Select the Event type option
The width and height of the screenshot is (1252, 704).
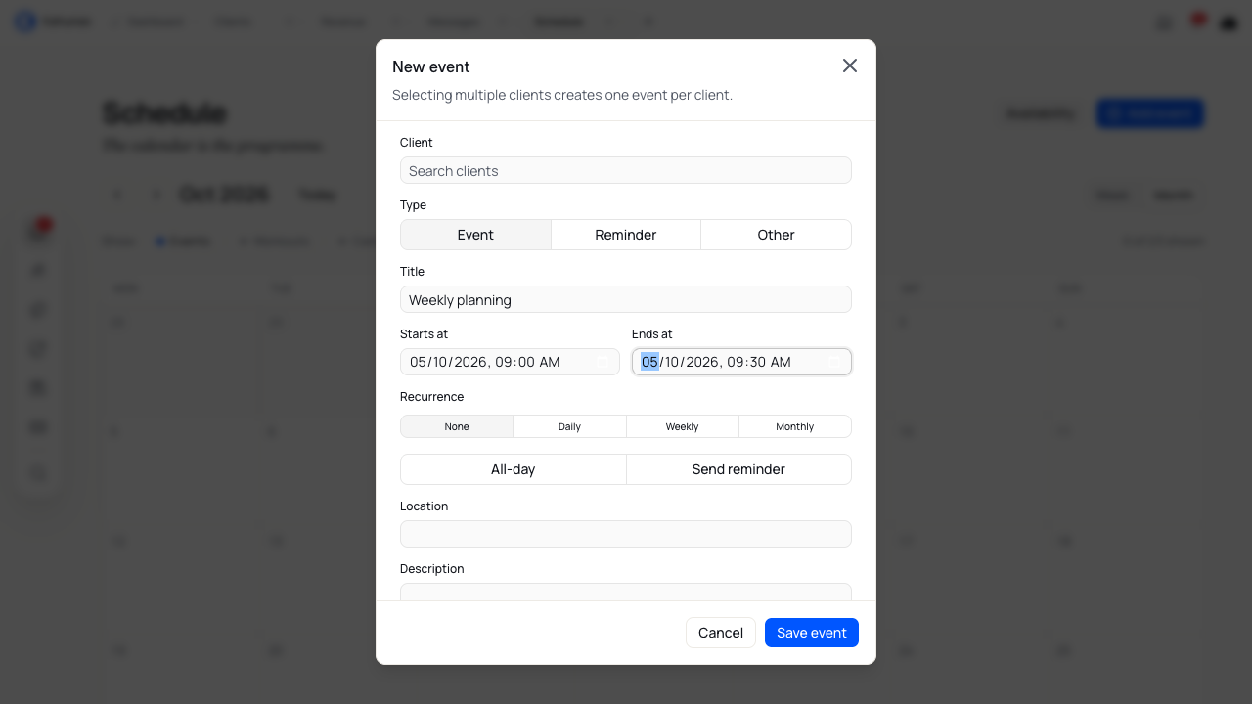[x=475, y=235]
